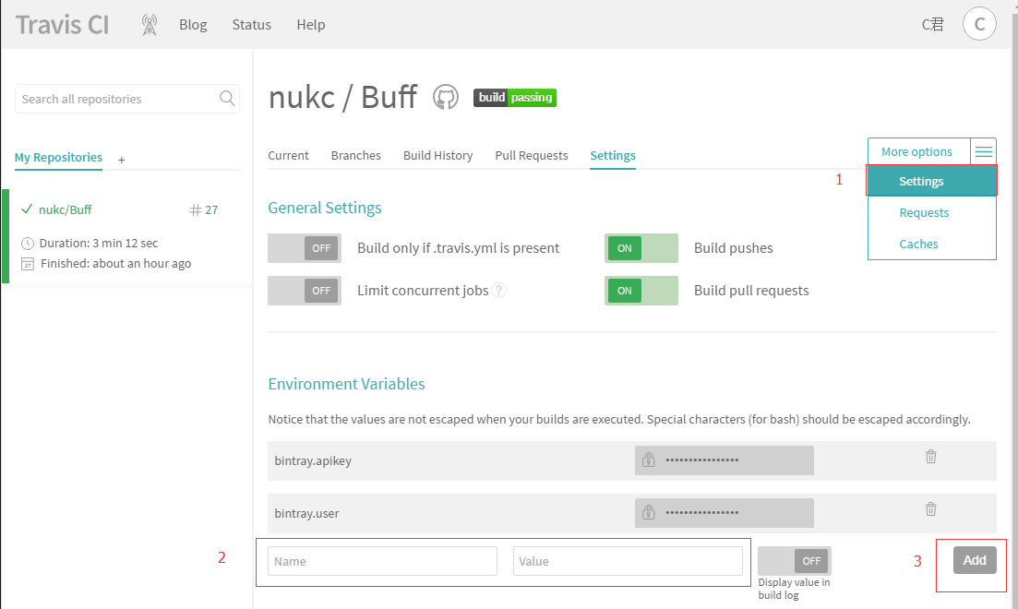Screen dimensions: 1018x609
Task: Click the C君 username
Action: pos(933,25)
